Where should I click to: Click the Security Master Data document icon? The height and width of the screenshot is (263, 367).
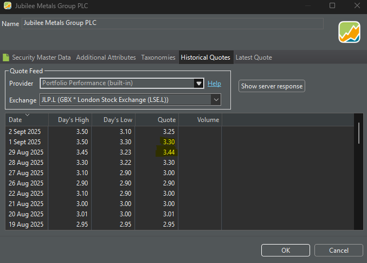click(6, 57)
